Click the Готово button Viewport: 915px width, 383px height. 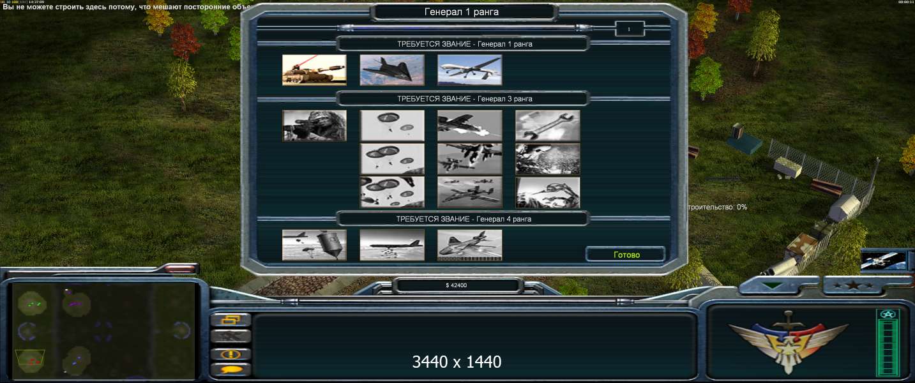(x=626, y=254)
